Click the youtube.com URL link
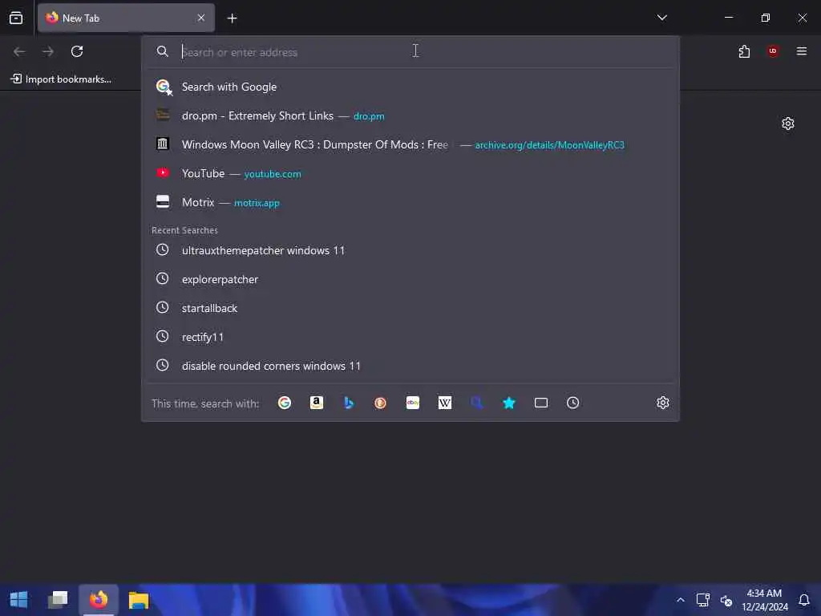 coord(273,174)
